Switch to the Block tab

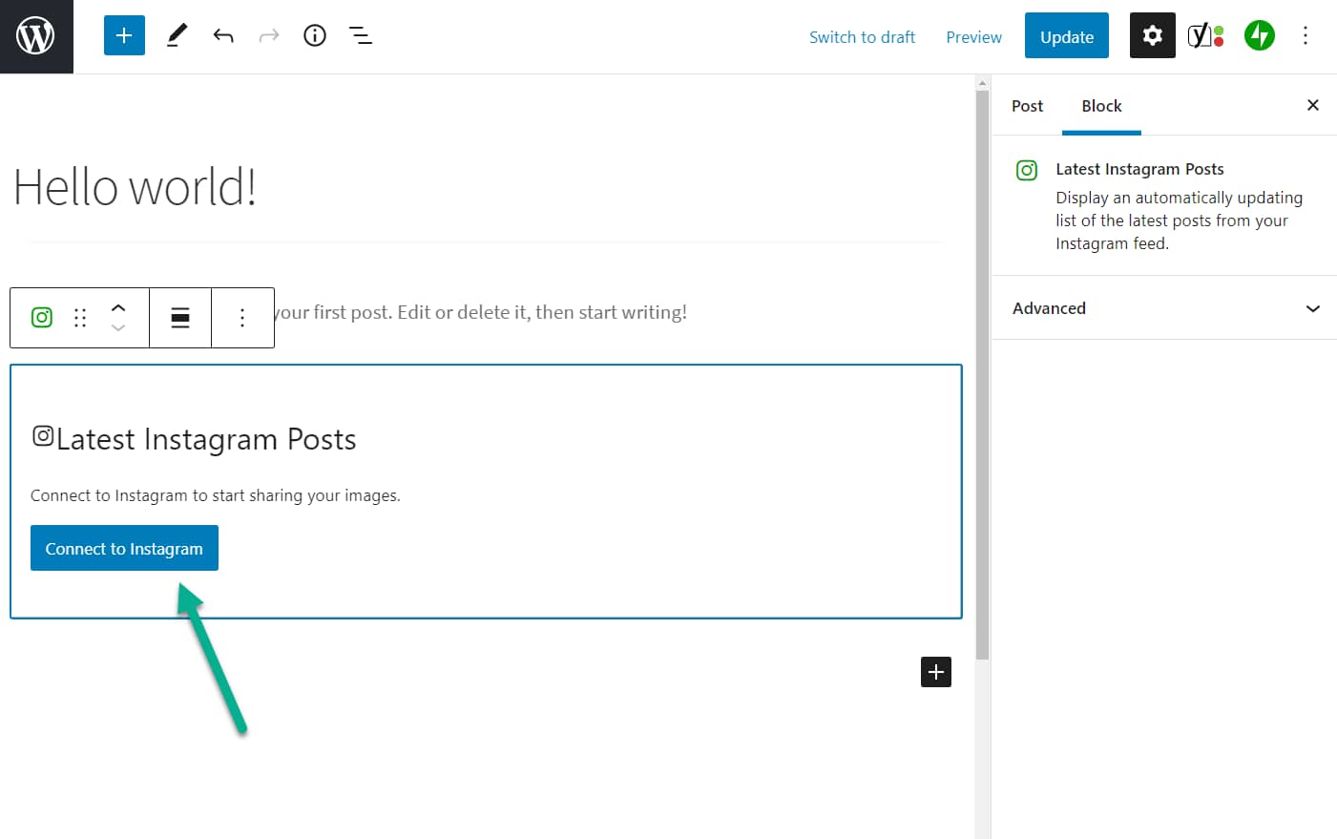click(1101, 106)
